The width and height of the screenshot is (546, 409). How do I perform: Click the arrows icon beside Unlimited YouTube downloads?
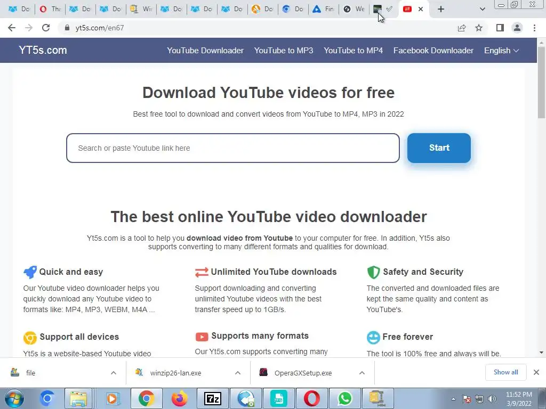click(x=202, y=272)
